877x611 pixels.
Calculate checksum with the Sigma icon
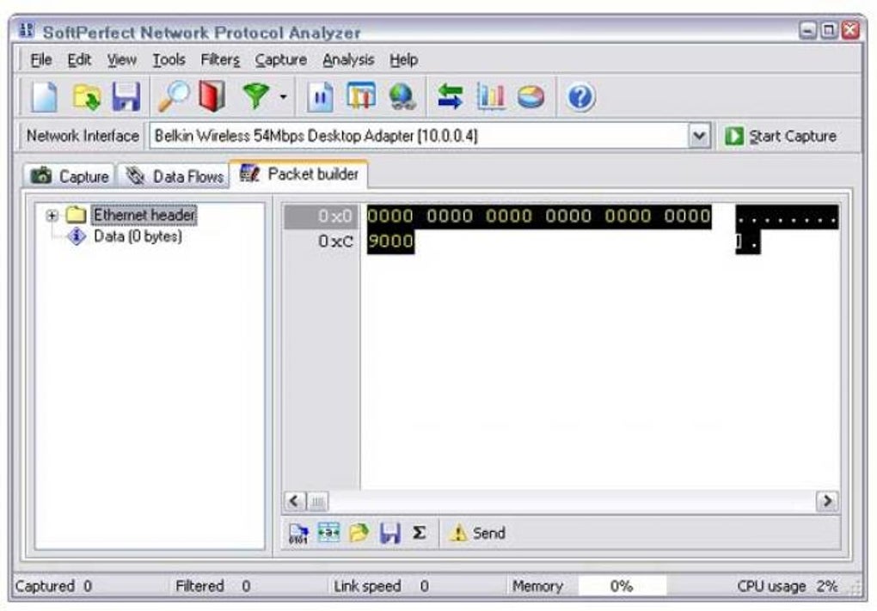[x=419, y=533]
